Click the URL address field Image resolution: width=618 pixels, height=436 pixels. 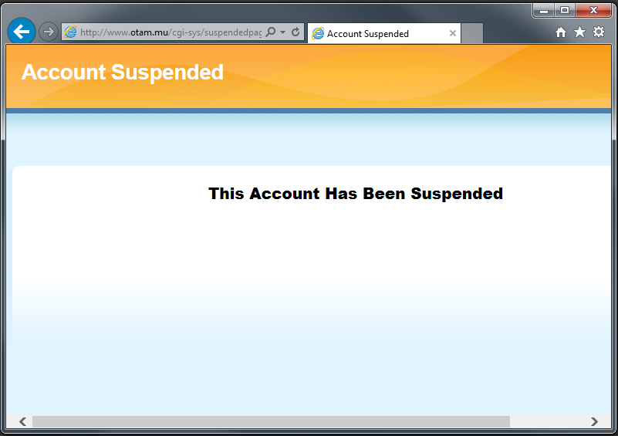(171, 32)
